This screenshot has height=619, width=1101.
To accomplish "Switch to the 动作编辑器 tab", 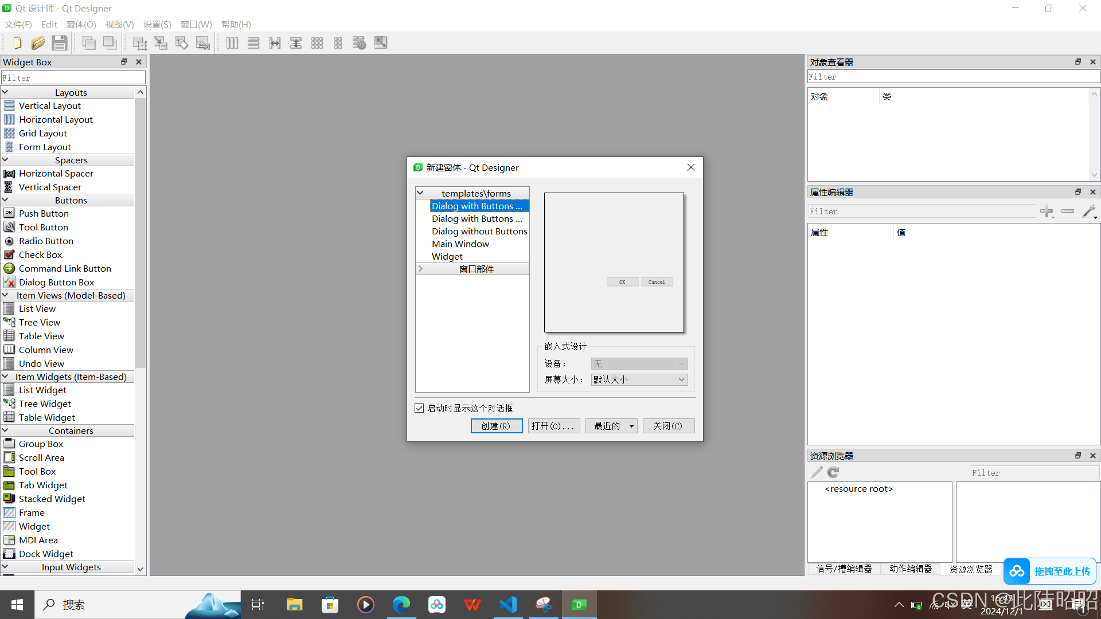I will click(x=911, y=569).
